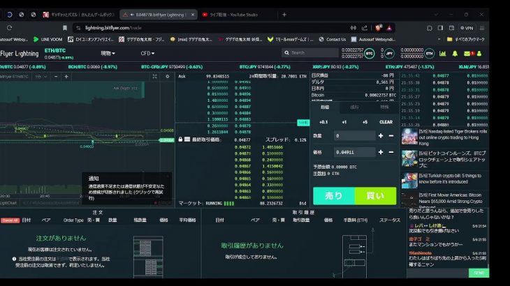Screen dimensions: 510x286
Task: Add +5 to order quantity
Action: click(365, 122)
